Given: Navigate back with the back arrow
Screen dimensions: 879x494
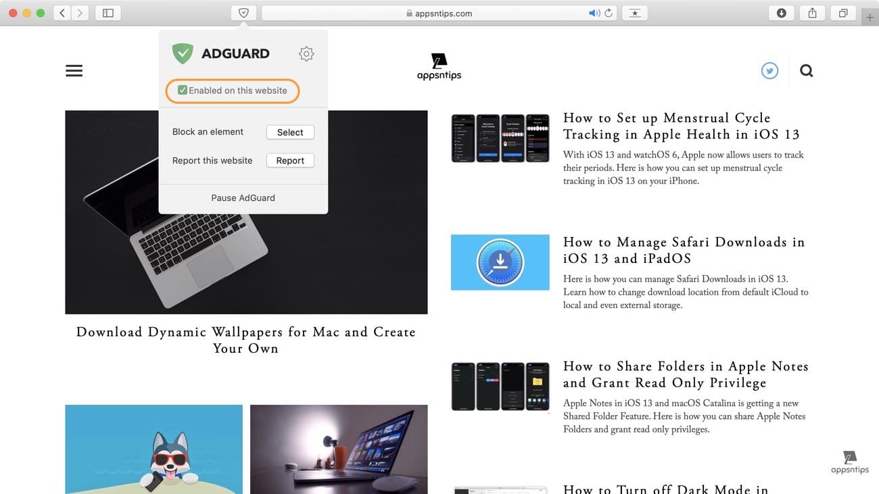Looking at the screenshot, I should [x=62, y=12].
